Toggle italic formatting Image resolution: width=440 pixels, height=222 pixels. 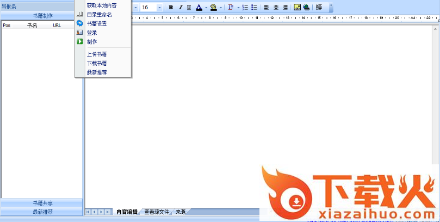[180, 8]
